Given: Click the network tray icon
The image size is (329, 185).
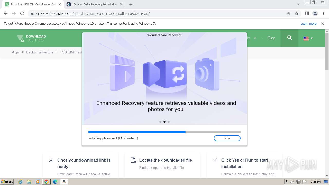Looking at the screenshot, I should [x=298, y=182].
